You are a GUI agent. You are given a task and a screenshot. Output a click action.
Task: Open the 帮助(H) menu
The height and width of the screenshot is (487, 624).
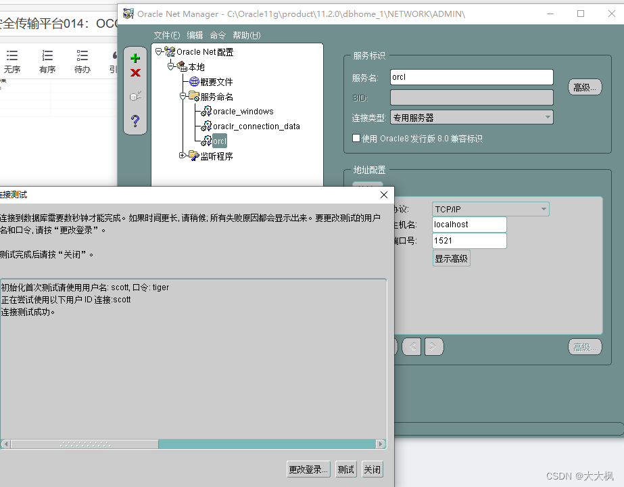tap(247, 35)
